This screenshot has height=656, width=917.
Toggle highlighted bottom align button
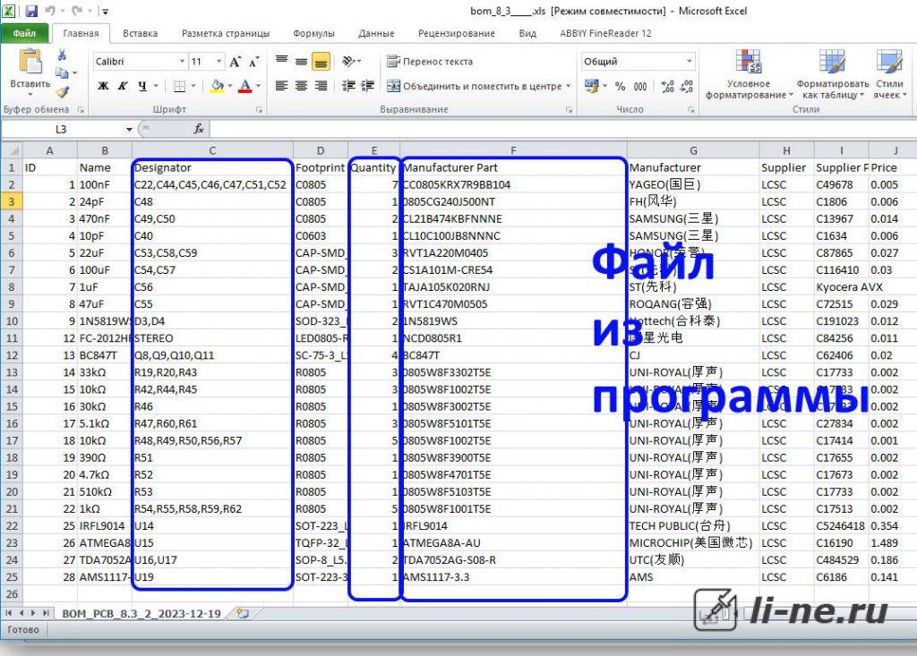click(x=321, y=62)
